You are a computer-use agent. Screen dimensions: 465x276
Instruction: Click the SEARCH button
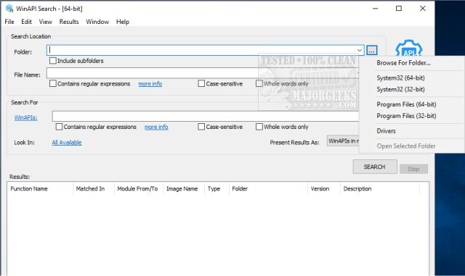coord(375,167)
